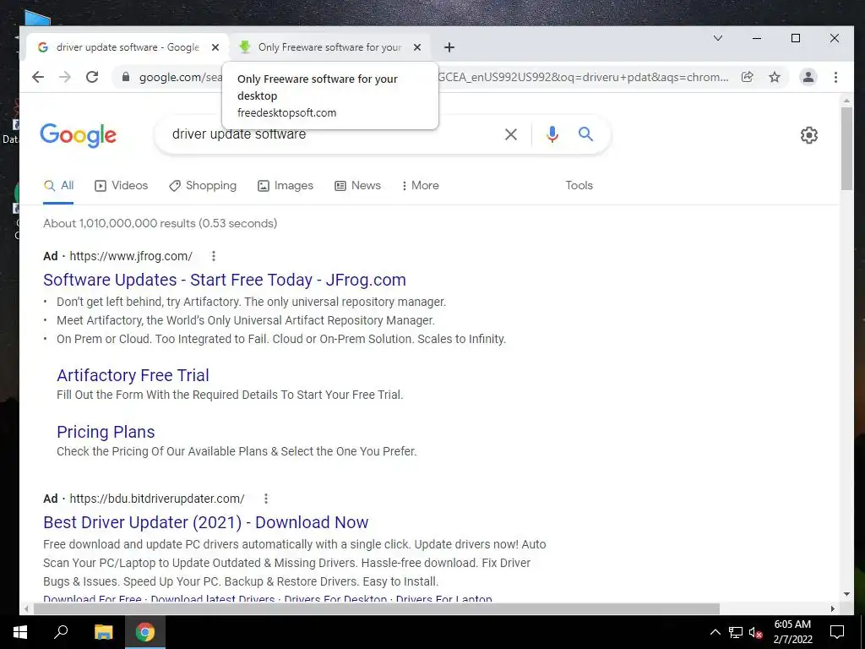Open the notification center icon

point(837,632)
